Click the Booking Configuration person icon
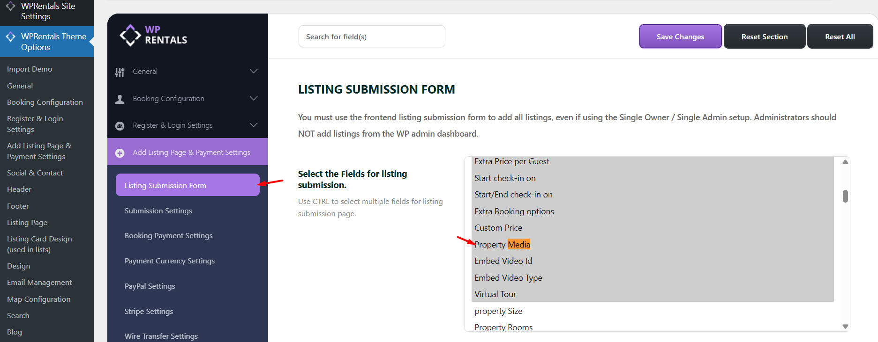The width and height of the screenshot is (878, 342). click(x=120, y=99)
